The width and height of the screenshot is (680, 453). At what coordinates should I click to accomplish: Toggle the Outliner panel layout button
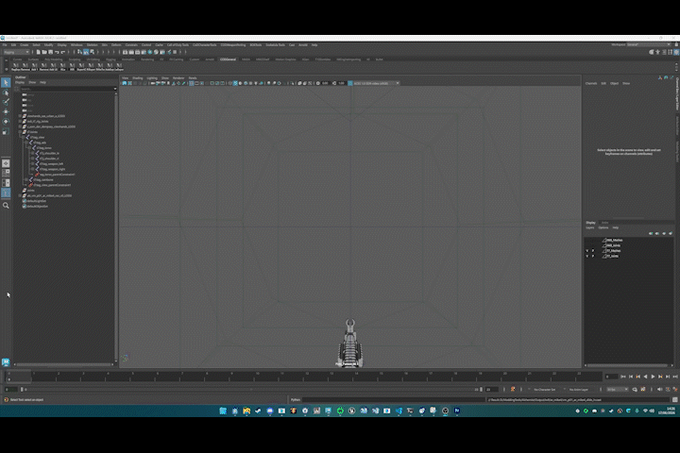(x=6, y=193)
